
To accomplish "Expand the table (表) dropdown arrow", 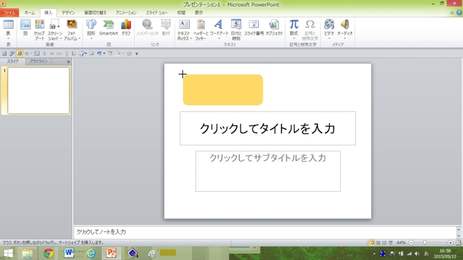I will pyautogui.click(x=8, y=39).
